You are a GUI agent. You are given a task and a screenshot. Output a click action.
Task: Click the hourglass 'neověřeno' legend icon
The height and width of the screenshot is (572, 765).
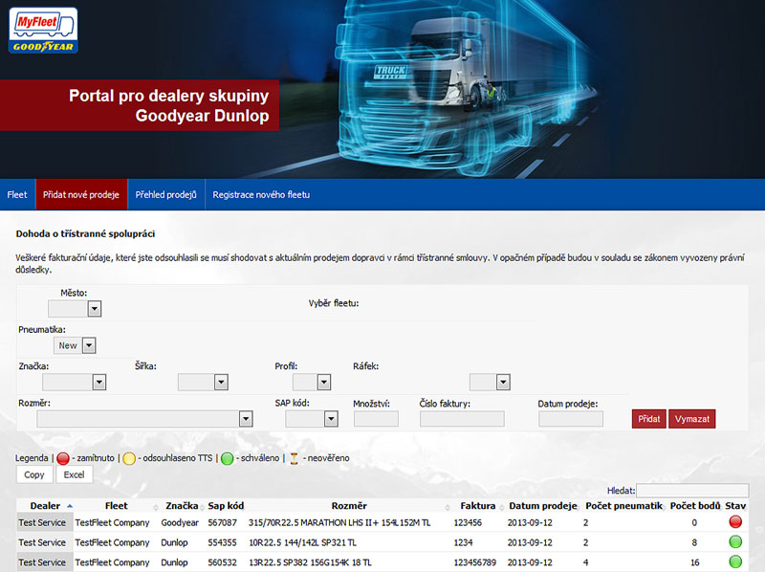(295, 458)
